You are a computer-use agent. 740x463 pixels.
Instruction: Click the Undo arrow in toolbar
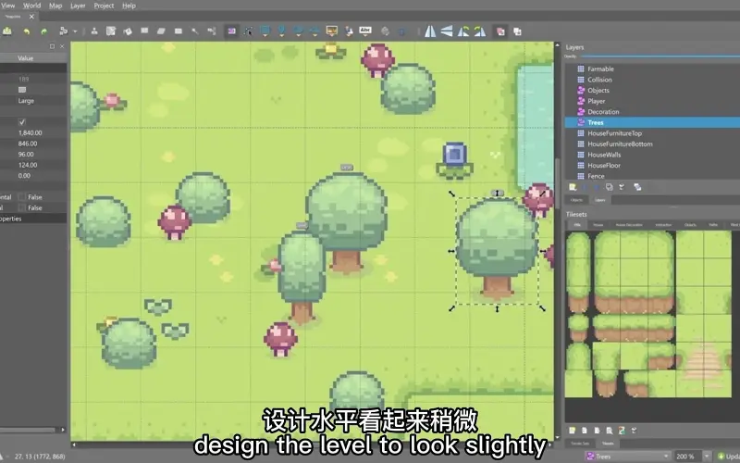click(x=25, y=31)
